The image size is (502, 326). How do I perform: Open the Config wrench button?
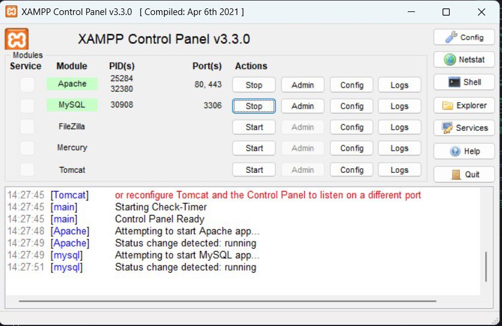coord(464,37)
